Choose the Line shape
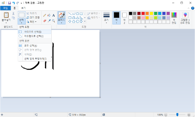 click(x=70, y=14)
